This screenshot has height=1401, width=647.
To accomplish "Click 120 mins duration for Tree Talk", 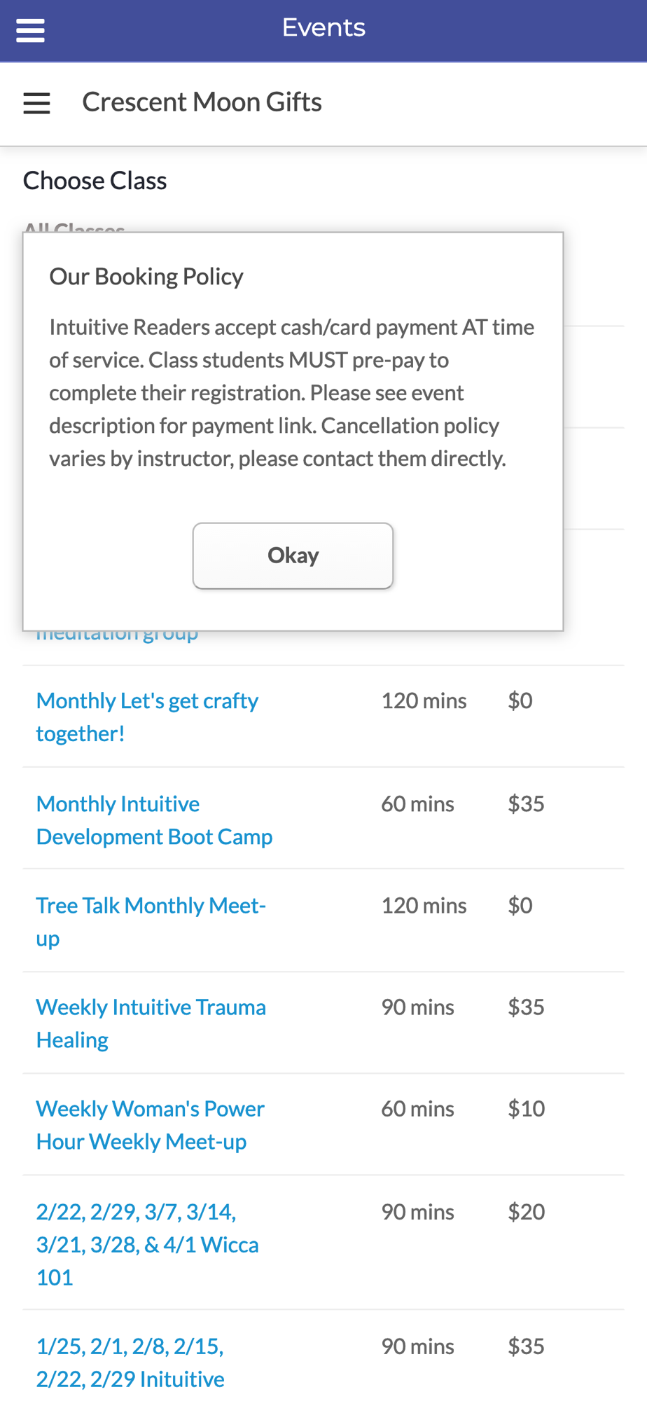I will pos(424,905).
